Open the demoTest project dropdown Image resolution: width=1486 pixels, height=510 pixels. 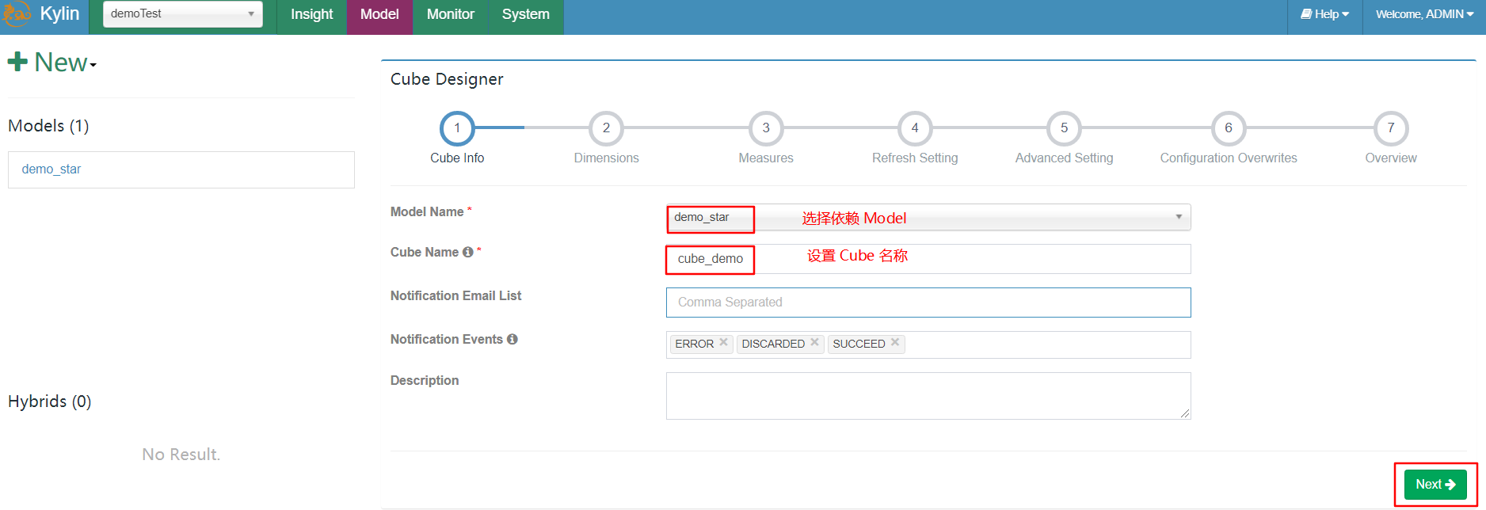point(183,14)
